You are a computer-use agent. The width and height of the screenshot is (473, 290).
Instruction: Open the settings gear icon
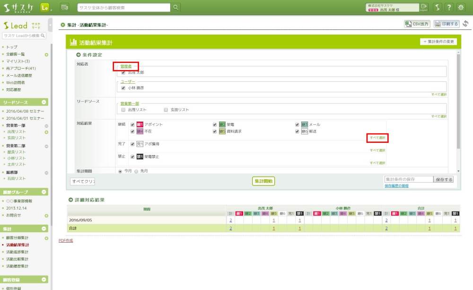point(461,8)
